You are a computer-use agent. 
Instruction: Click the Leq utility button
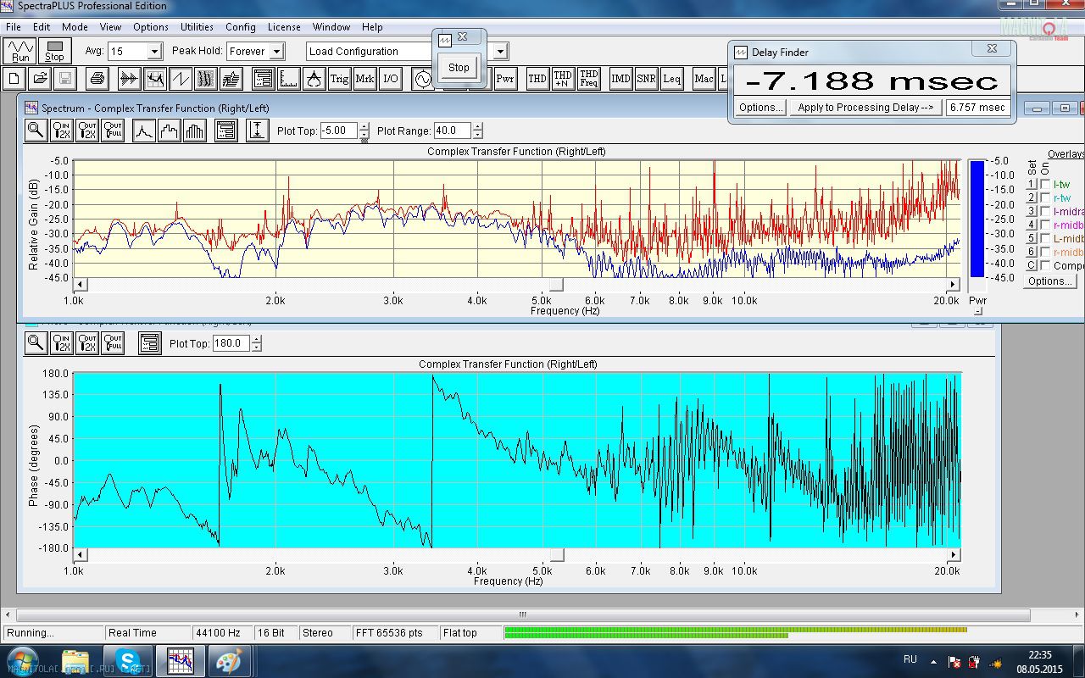tap(671, 79)
